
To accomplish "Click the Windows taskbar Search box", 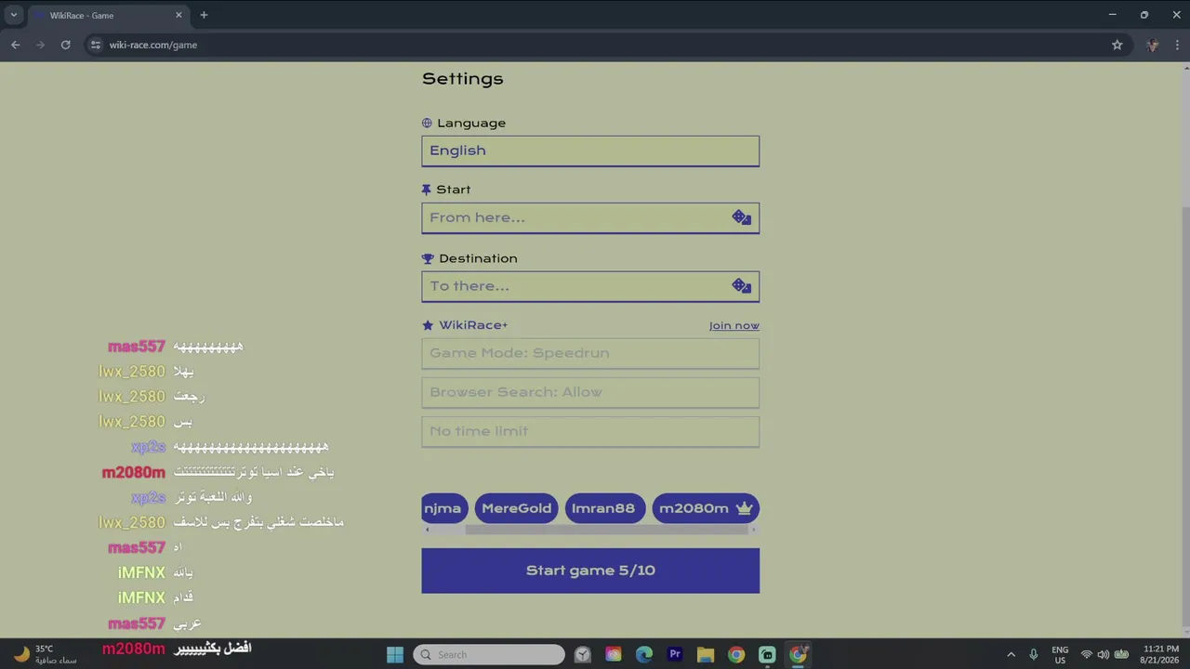I will click(x=489, y=654).
